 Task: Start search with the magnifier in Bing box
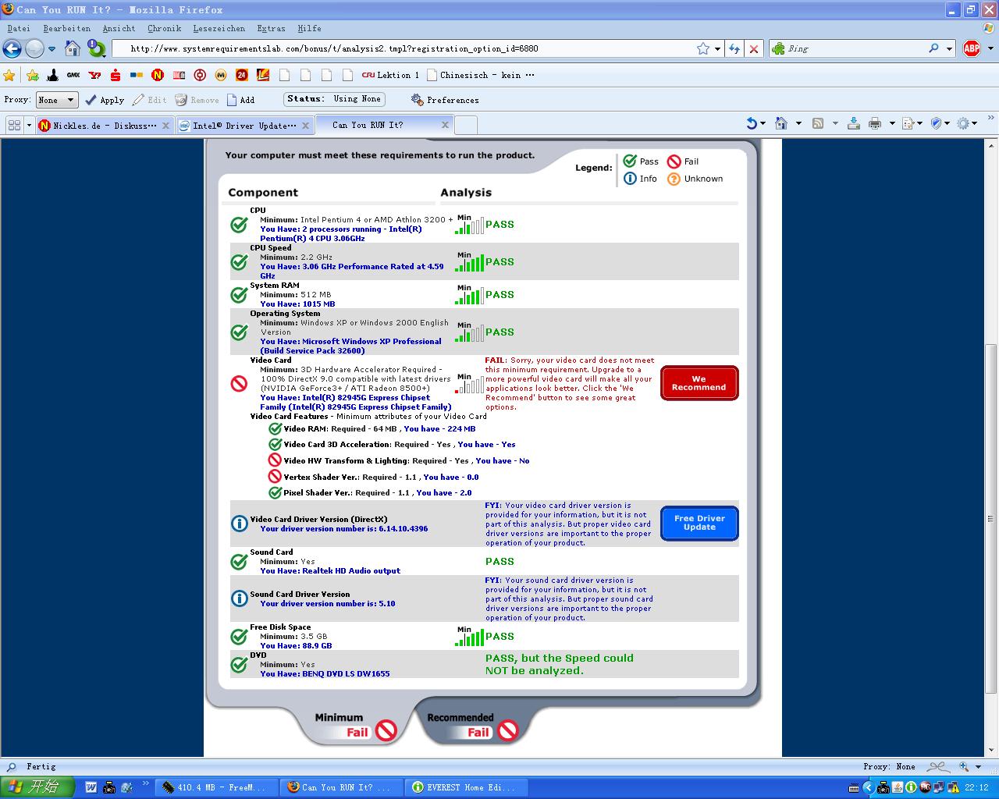coord(933,48)
